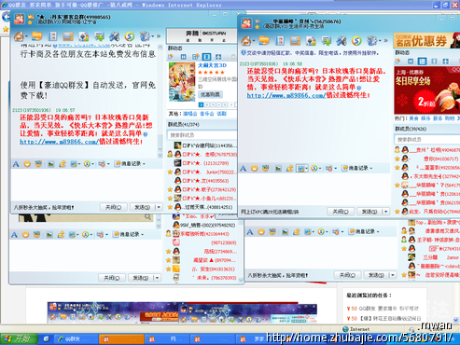Click 关闭 button in background bottom-left chat window
The image size is (460, 345).
pyautogui.click(x=112, y=278)
